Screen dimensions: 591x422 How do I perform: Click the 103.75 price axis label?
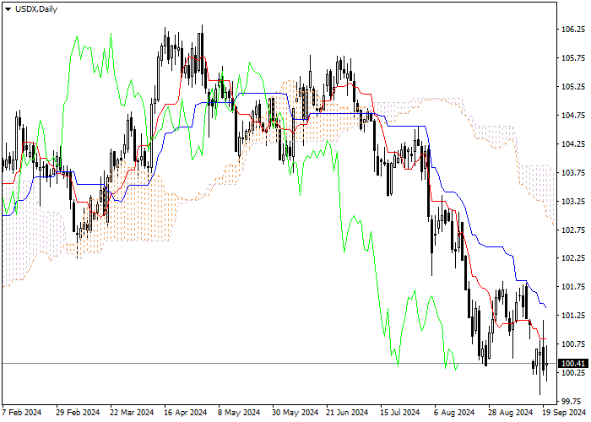click(x=573, y=172)
